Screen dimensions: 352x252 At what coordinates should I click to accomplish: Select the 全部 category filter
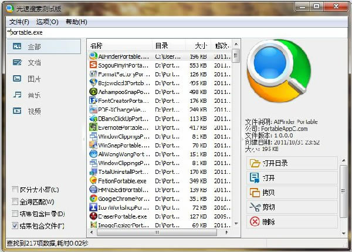click(x=44, y=46)
